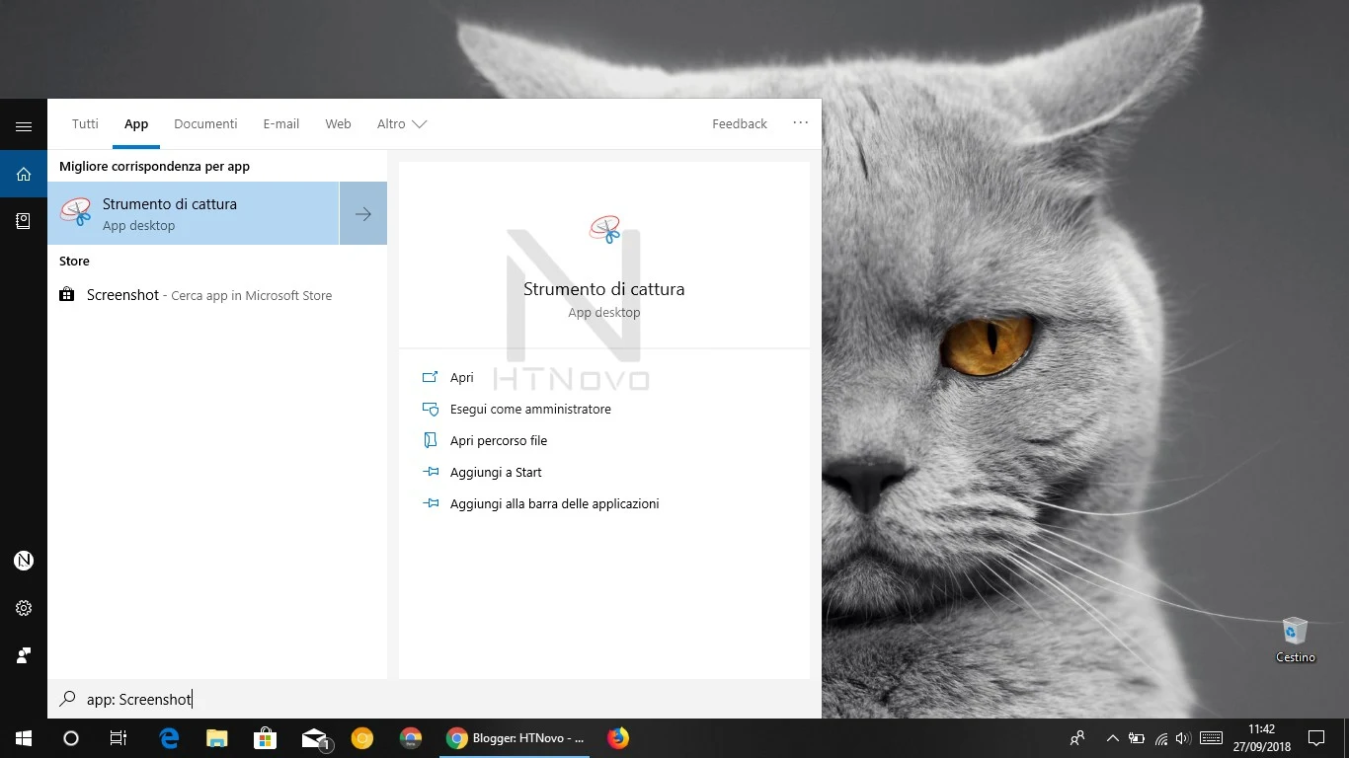The image size is (1349, 758).
Task: Open Wi-Fi network icon in tray
Action: 1161,738
